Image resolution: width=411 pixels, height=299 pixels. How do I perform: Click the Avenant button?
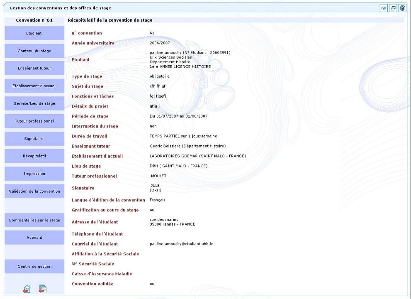34,238
